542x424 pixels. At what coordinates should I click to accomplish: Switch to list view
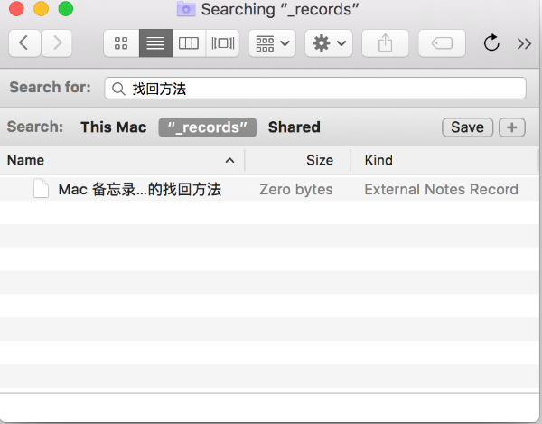click(x=154, y=42)
